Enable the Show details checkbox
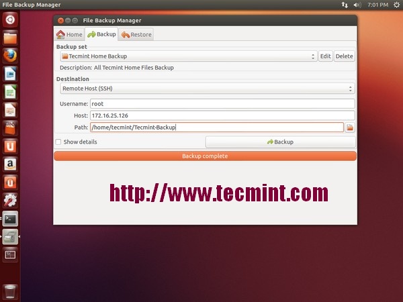403x302 pixels. [x=58, y=142]
